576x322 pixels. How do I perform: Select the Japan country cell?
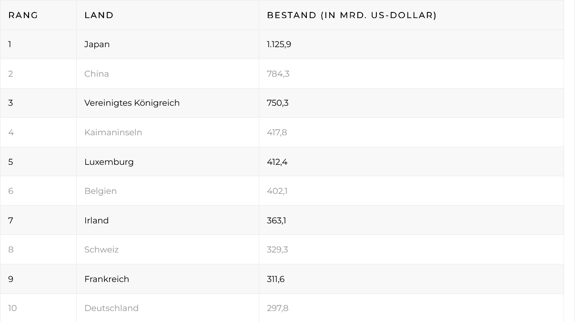click(x=97, y=44)
